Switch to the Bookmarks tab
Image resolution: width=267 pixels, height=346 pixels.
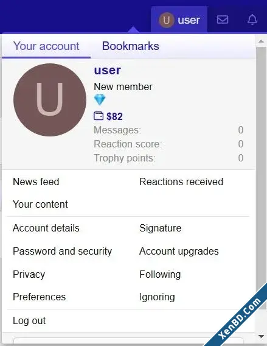[x=130, y=46]
